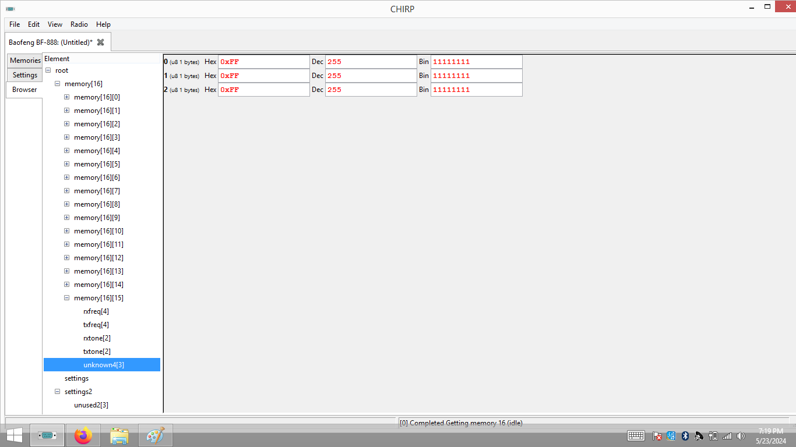Select memory[16][12] tree label
The width and height of the screenshot is (796, 447).
98,258
